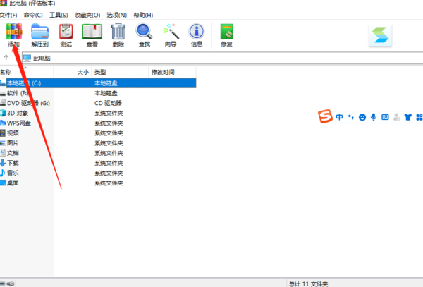423x287 pixels.
Task: Open the 收藏夹(O) favorites menu
Action: click(89, 15)
